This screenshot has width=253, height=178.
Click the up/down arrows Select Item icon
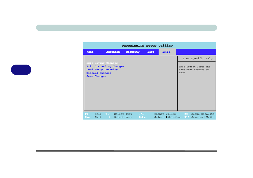108,114
